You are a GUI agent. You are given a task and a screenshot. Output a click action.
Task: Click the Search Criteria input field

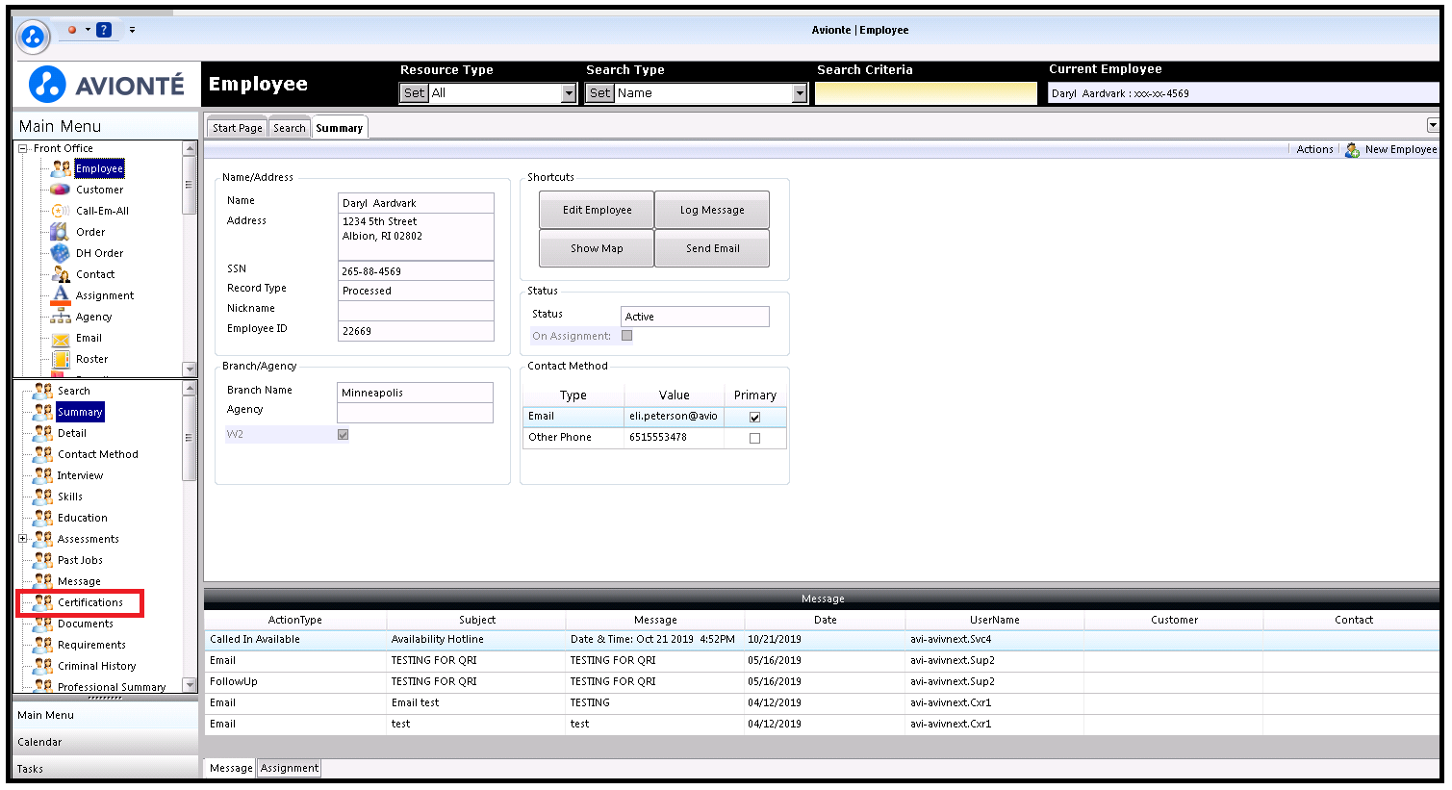[x=926, y=93]
